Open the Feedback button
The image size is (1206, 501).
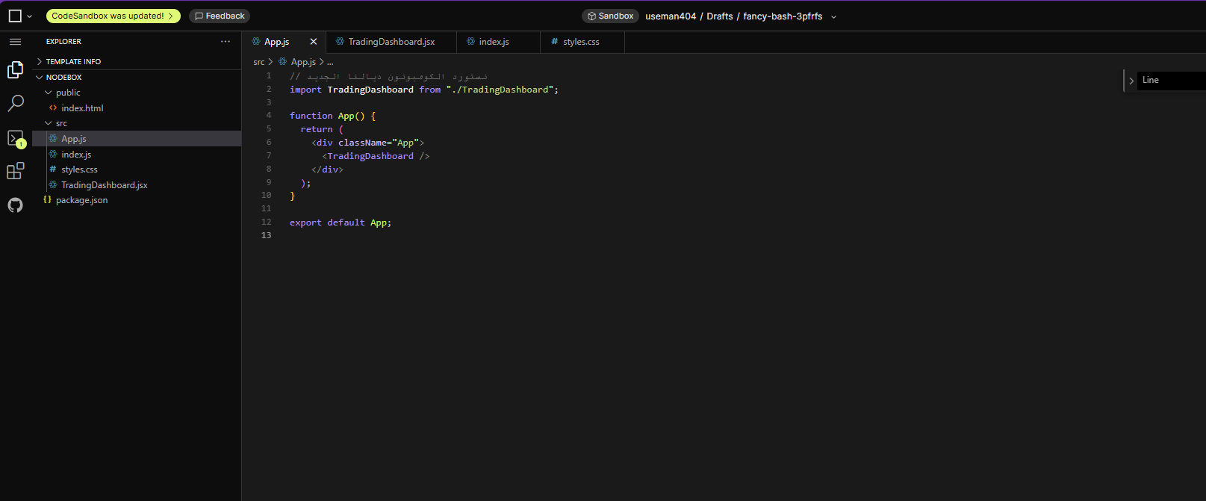click(220, 16)
